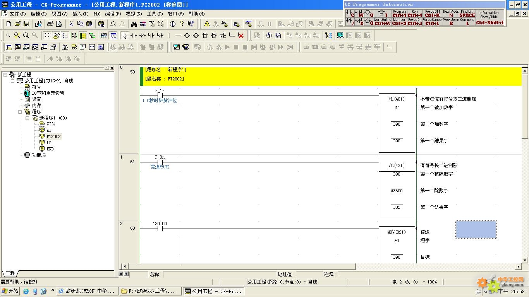Image resolution: width=529 pixels, height=297 pixels.
Task: Toggle the show comments button
Action: tap(56, 36)
